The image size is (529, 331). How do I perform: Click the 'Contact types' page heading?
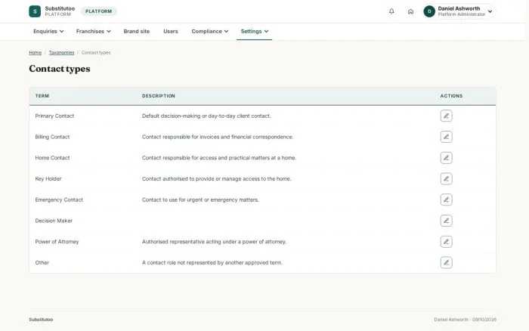(x=60, y=69)
